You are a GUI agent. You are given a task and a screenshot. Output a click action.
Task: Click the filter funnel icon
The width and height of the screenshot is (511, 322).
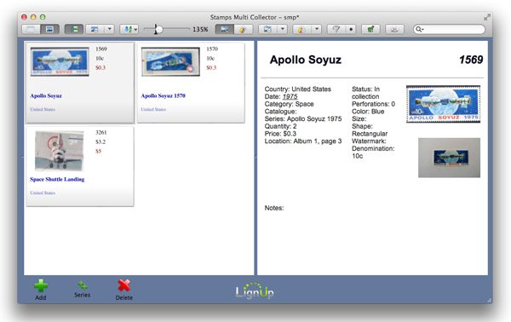pyautogui.click(x=336, y=29)
